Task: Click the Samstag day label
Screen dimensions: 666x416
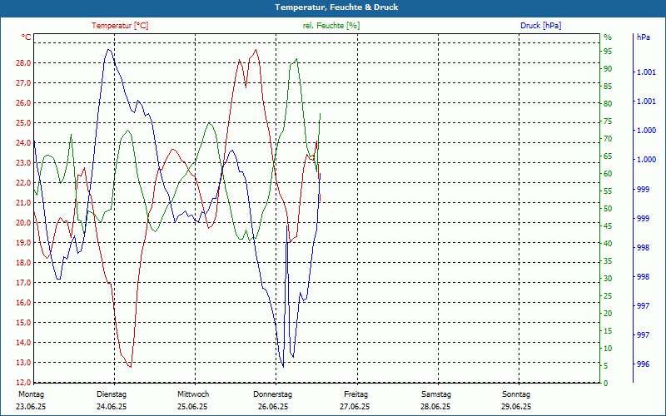Action: pyautogui.click(x=436, y=394)
